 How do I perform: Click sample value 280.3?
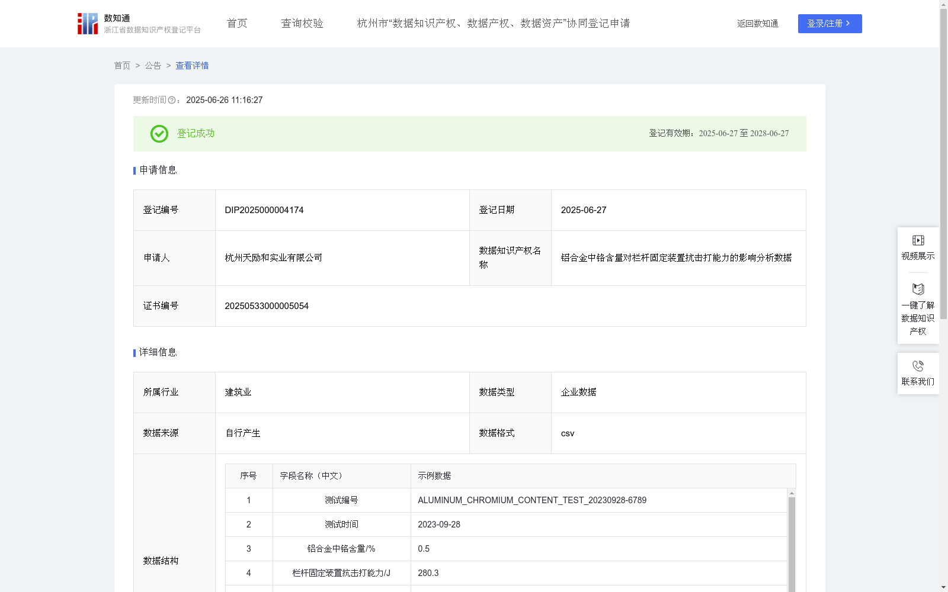[x=428, y=573]
